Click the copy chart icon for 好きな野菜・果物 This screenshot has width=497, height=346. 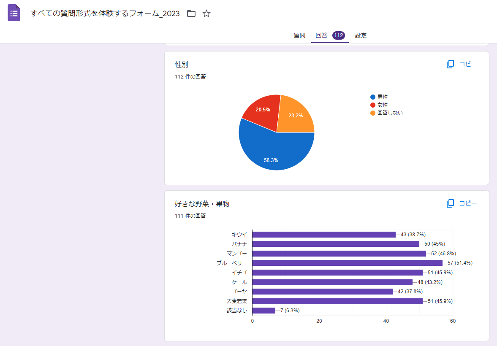point(450,203)
